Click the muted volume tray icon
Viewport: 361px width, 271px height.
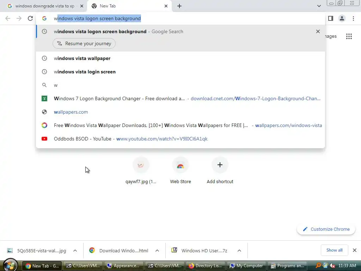point(332,266)
